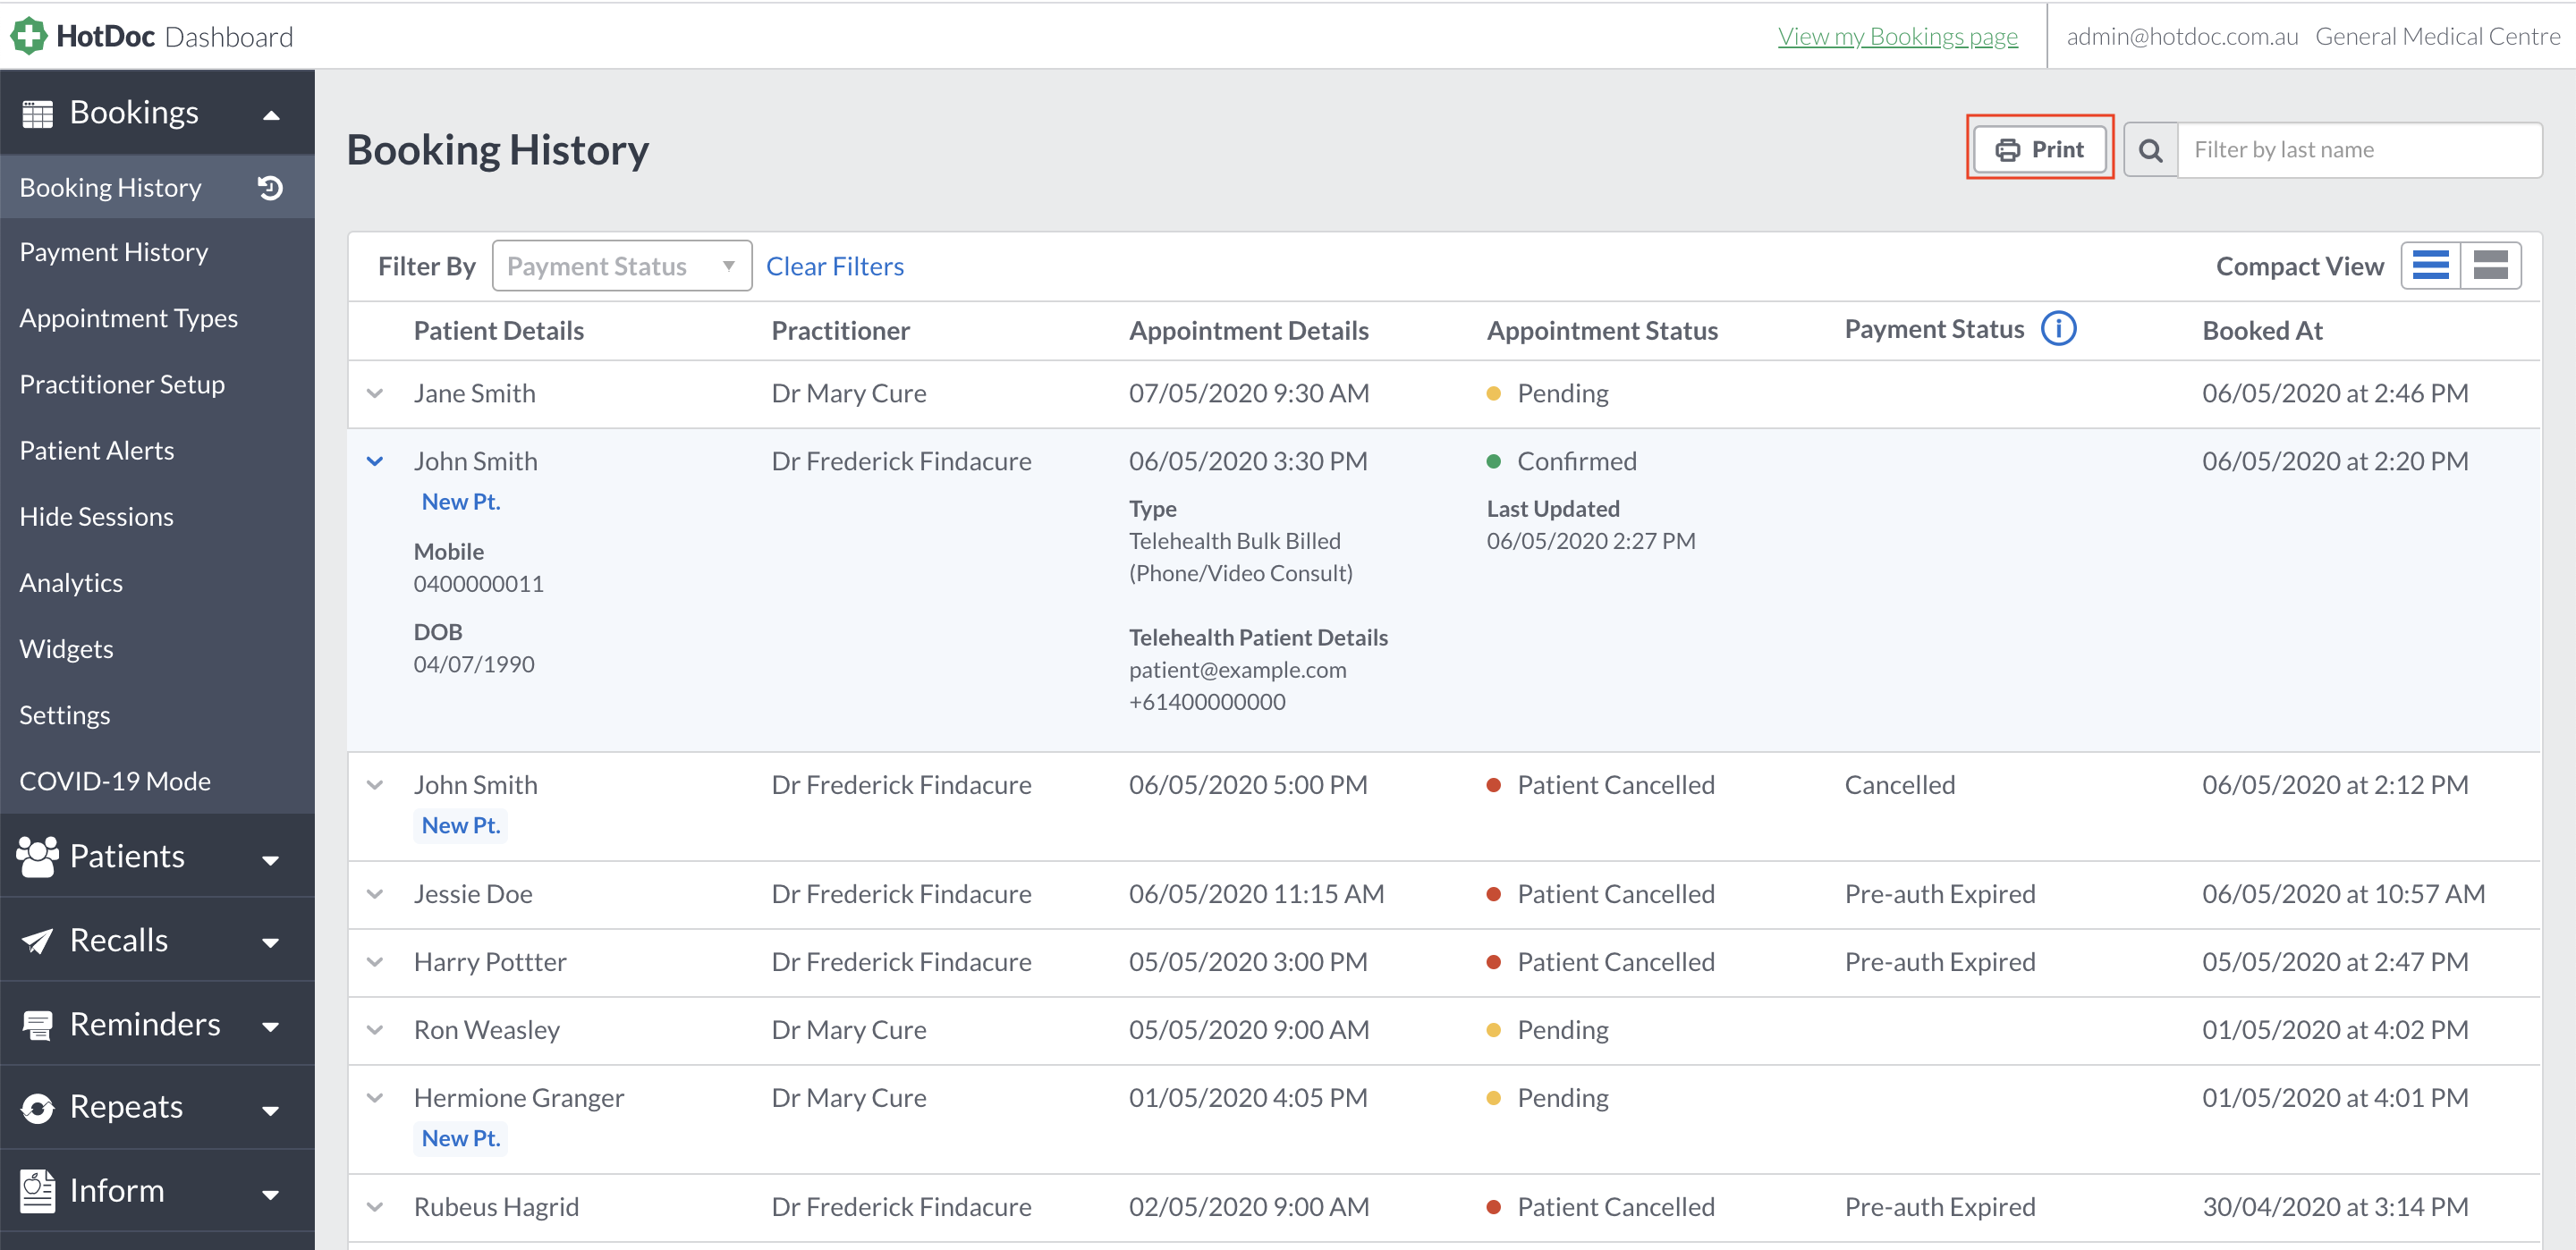Open View my Bookings page link

point(1897,36)
